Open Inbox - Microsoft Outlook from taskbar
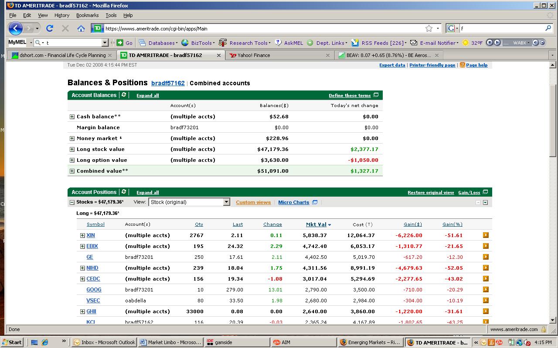The height and width of the screenshot is (348, 558). 104,342
